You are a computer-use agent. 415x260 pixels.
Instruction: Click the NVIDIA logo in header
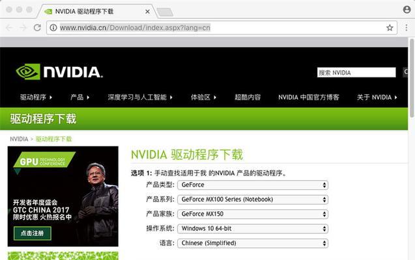point(59,71)
